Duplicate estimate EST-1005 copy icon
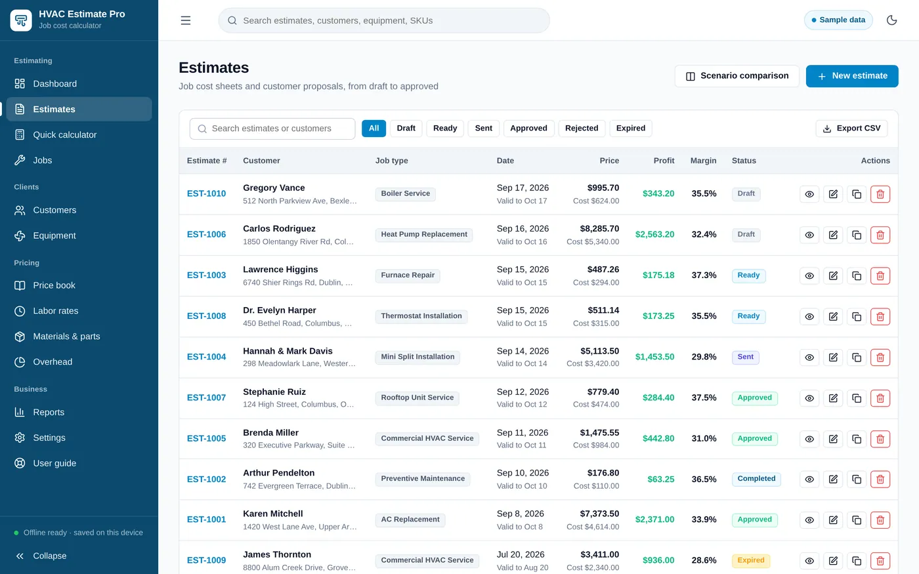 [x=857, y=439]
